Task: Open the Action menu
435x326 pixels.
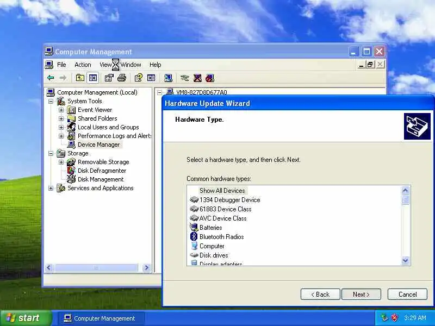Action: (x=83, y=65)
